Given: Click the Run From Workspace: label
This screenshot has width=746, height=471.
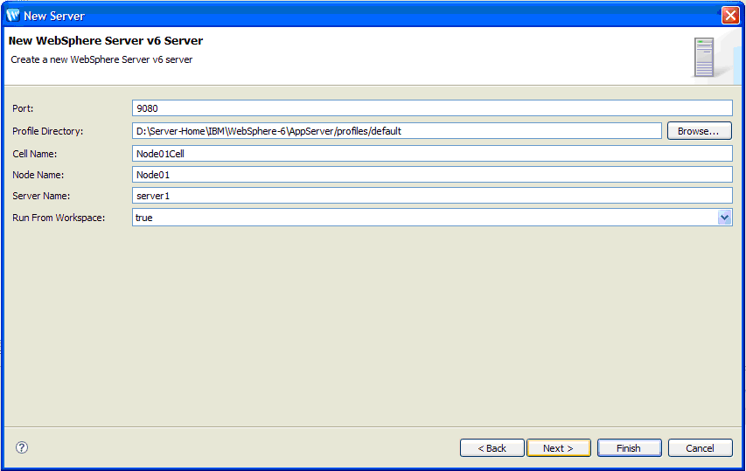Looking at the screenshot, I should [59, 218].
